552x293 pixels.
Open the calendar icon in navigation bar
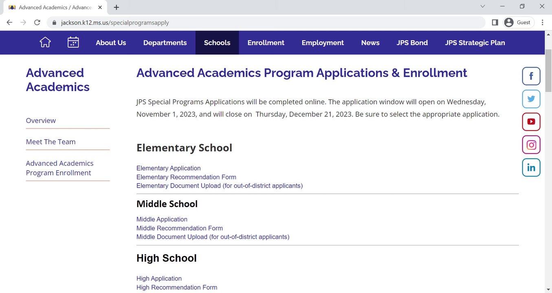click(73, 42)
